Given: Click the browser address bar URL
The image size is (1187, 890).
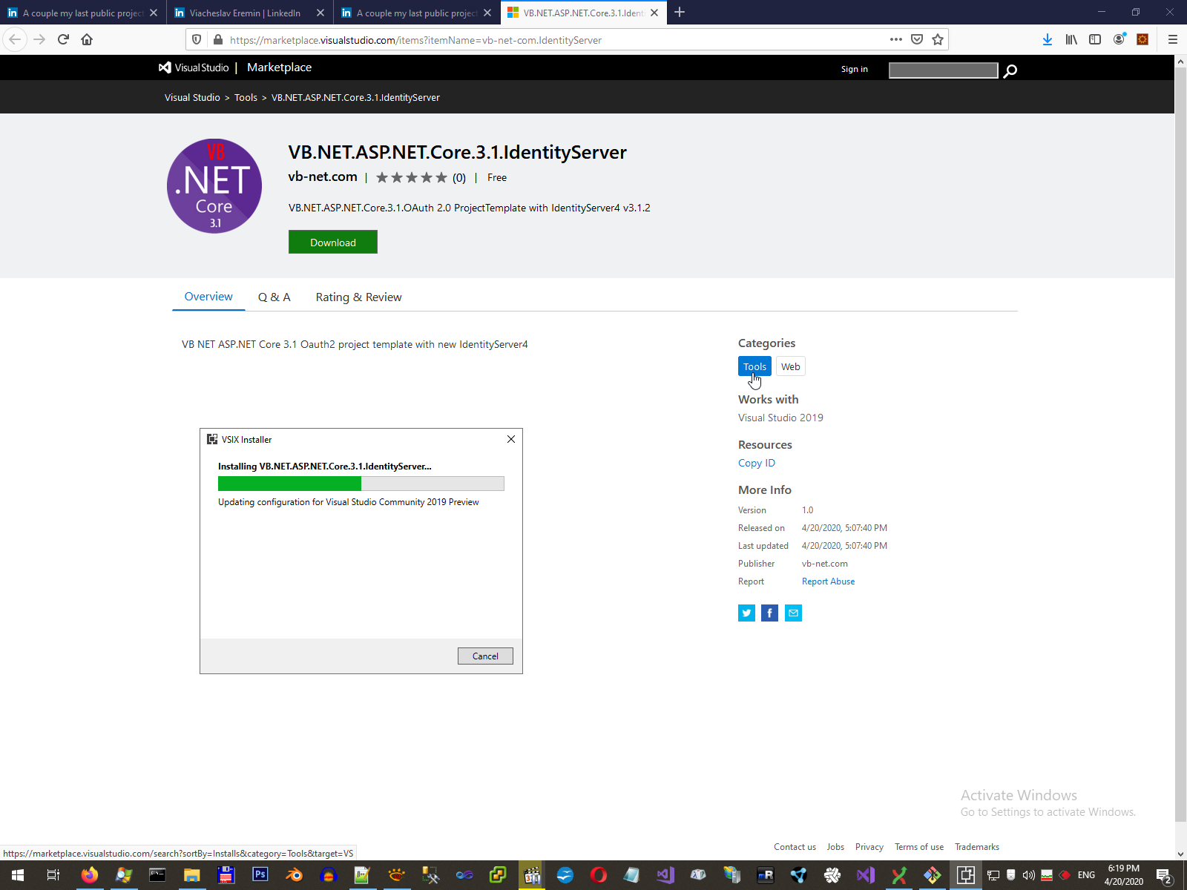Looking at the screenshot, I should [415, 40].
